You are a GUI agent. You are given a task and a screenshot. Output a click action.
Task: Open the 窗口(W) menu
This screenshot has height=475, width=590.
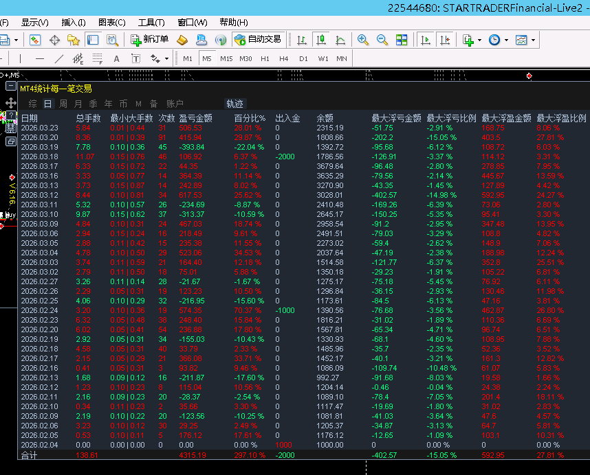tap(193, 23)
